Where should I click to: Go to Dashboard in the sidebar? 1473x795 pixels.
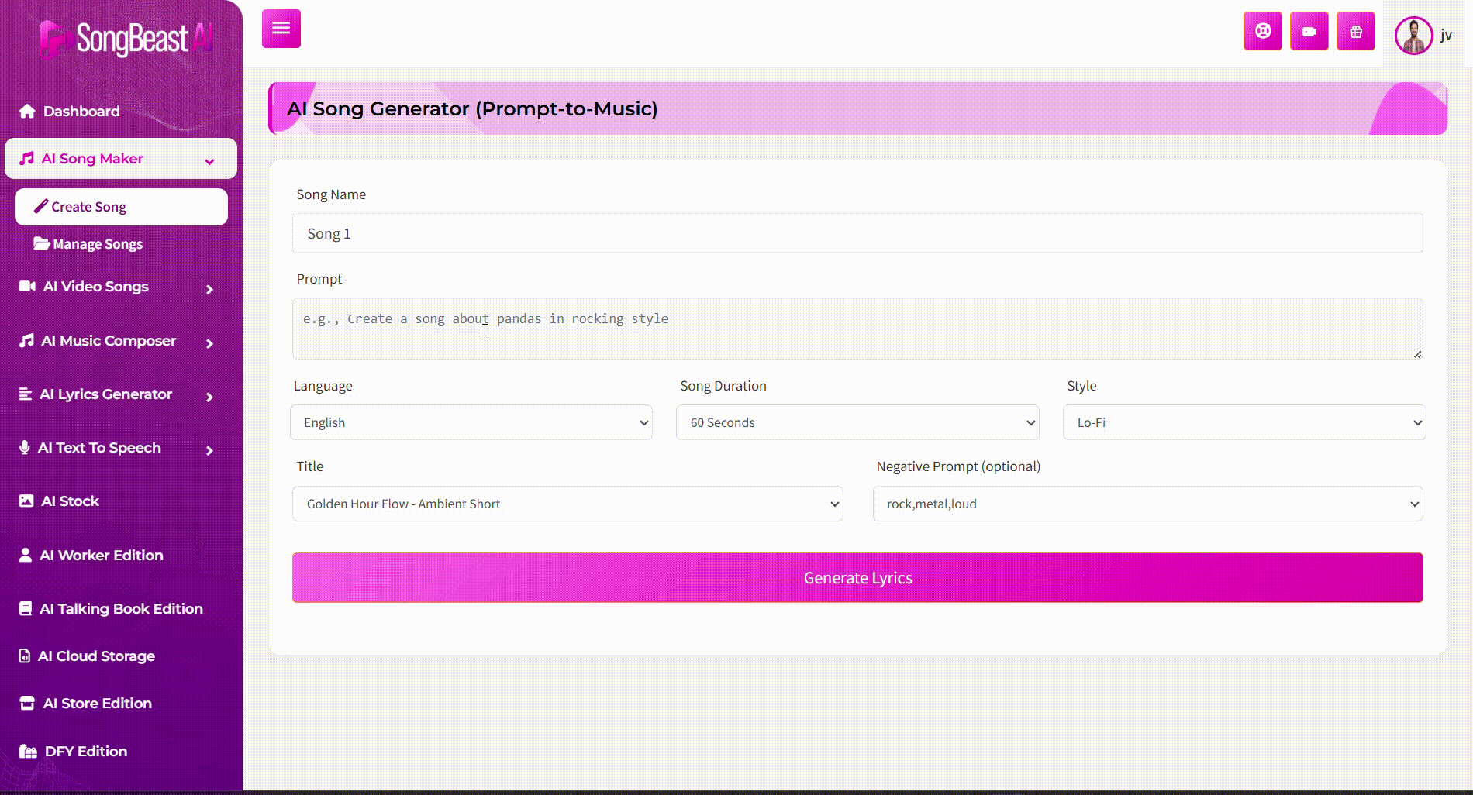(81, 111)
